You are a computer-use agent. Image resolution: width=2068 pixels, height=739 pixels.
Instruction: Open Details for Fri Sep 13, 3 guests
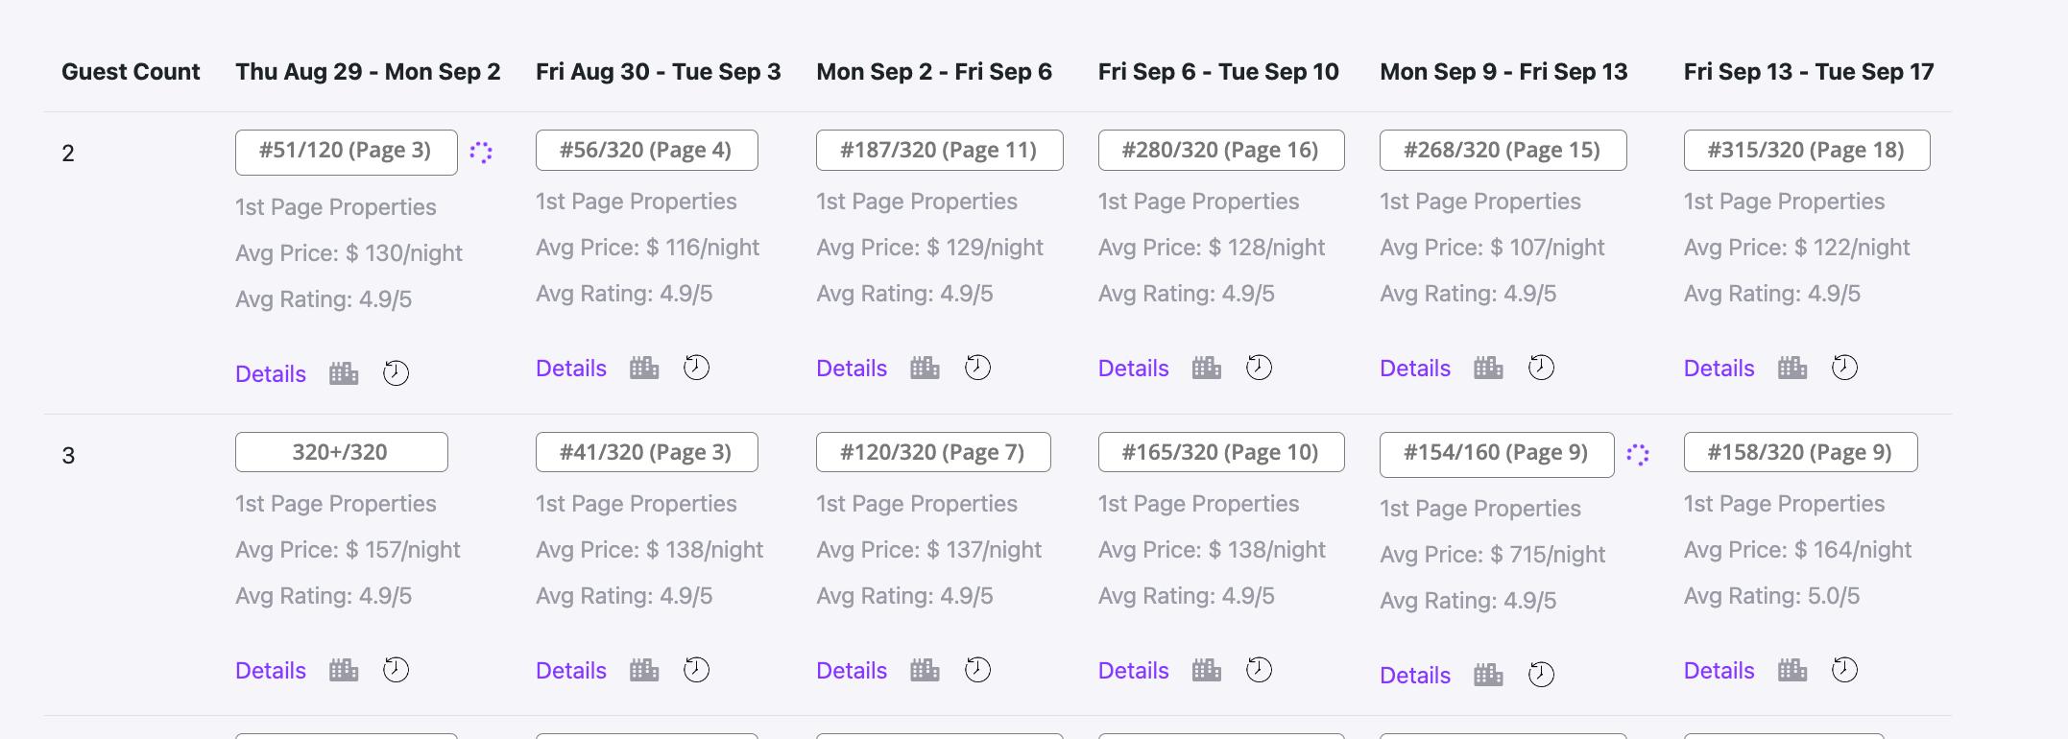pyautogui.click(x=1719, y=671)
